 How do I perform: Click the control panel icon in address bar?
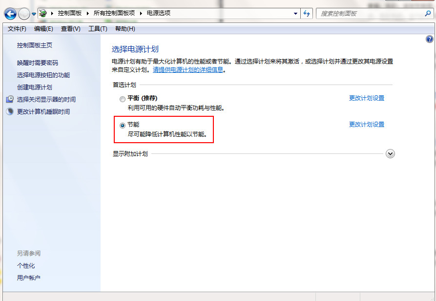tap(43, 13)
